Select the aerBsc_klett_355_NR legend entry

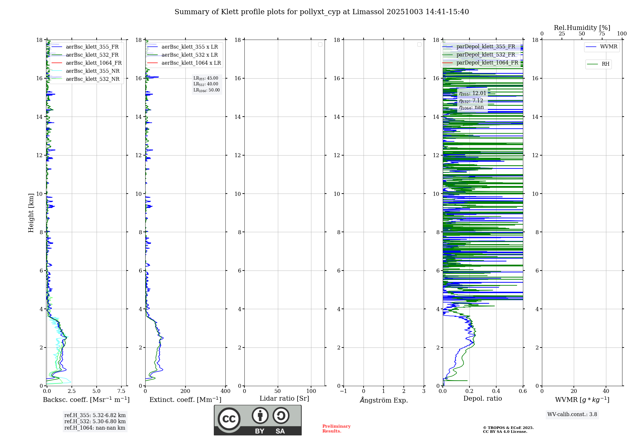[x=92, y=71]
